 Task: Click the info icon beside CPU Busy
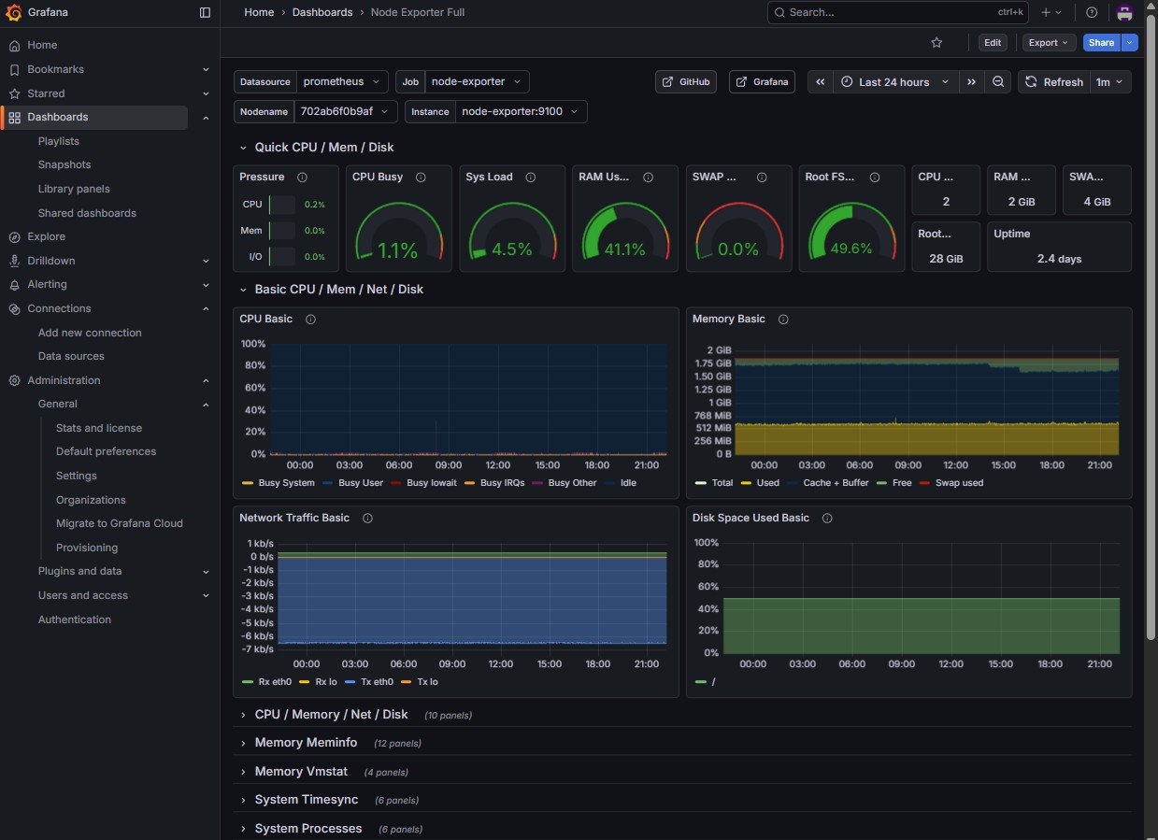[x=421, y=177]
